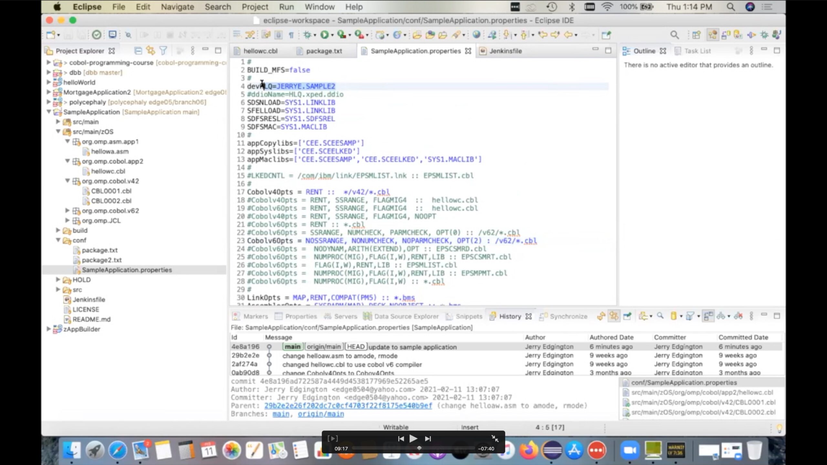The height and width of the screenshot is (465, 827).
Task: Click parent commit hash link 29b2e2e26f
Action: tap(348, 406)
